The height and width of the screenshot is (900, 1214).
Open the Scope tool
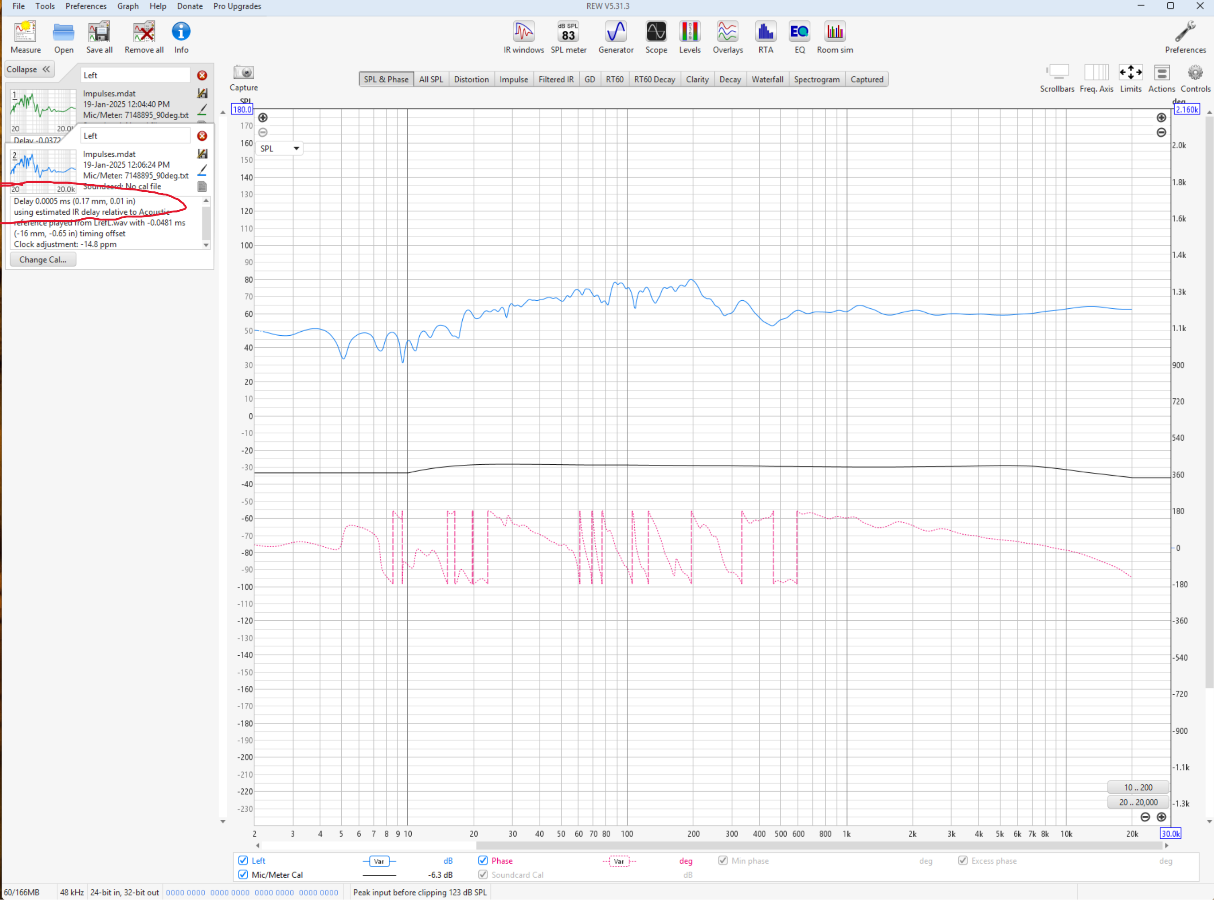[x=656, y=37]
